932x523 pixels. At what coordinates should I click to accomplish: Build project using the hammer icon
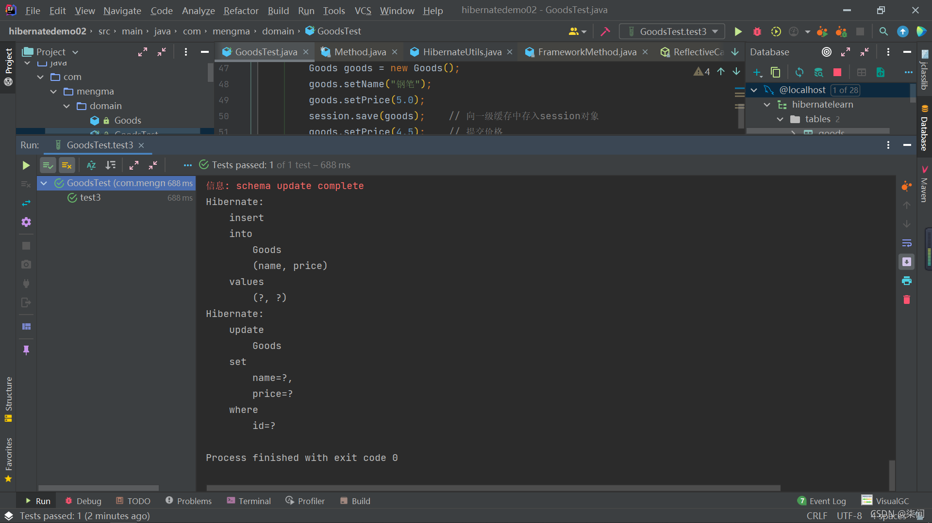(605, 32)
